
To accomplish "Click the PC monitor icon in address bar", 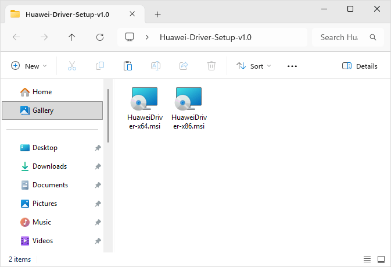I will tap(130, 37).
